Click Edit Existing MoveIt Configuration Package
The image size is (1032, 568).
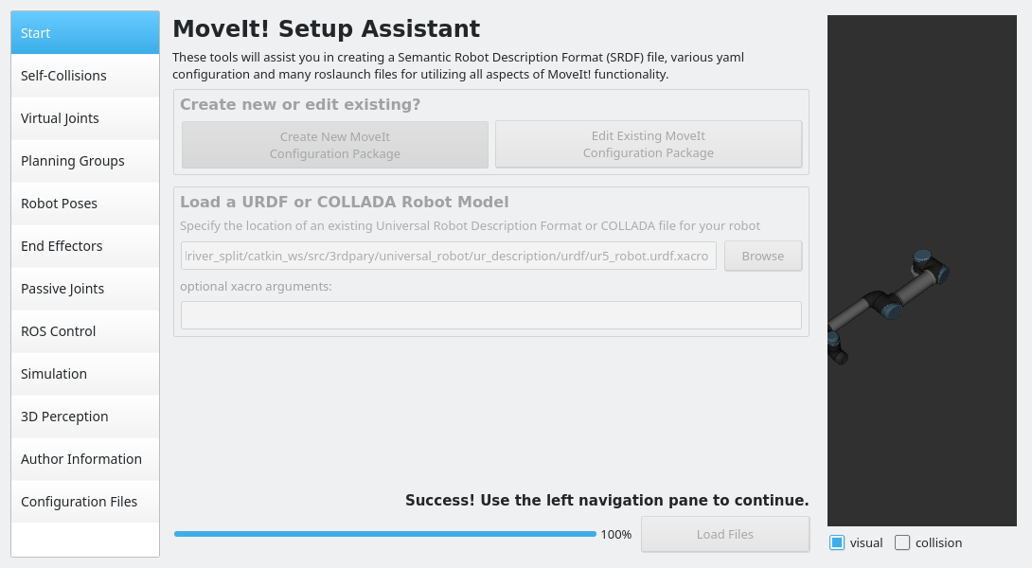[649, 145]
